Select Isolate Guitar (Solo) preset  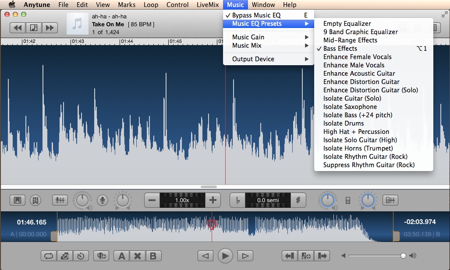(374, 98)
